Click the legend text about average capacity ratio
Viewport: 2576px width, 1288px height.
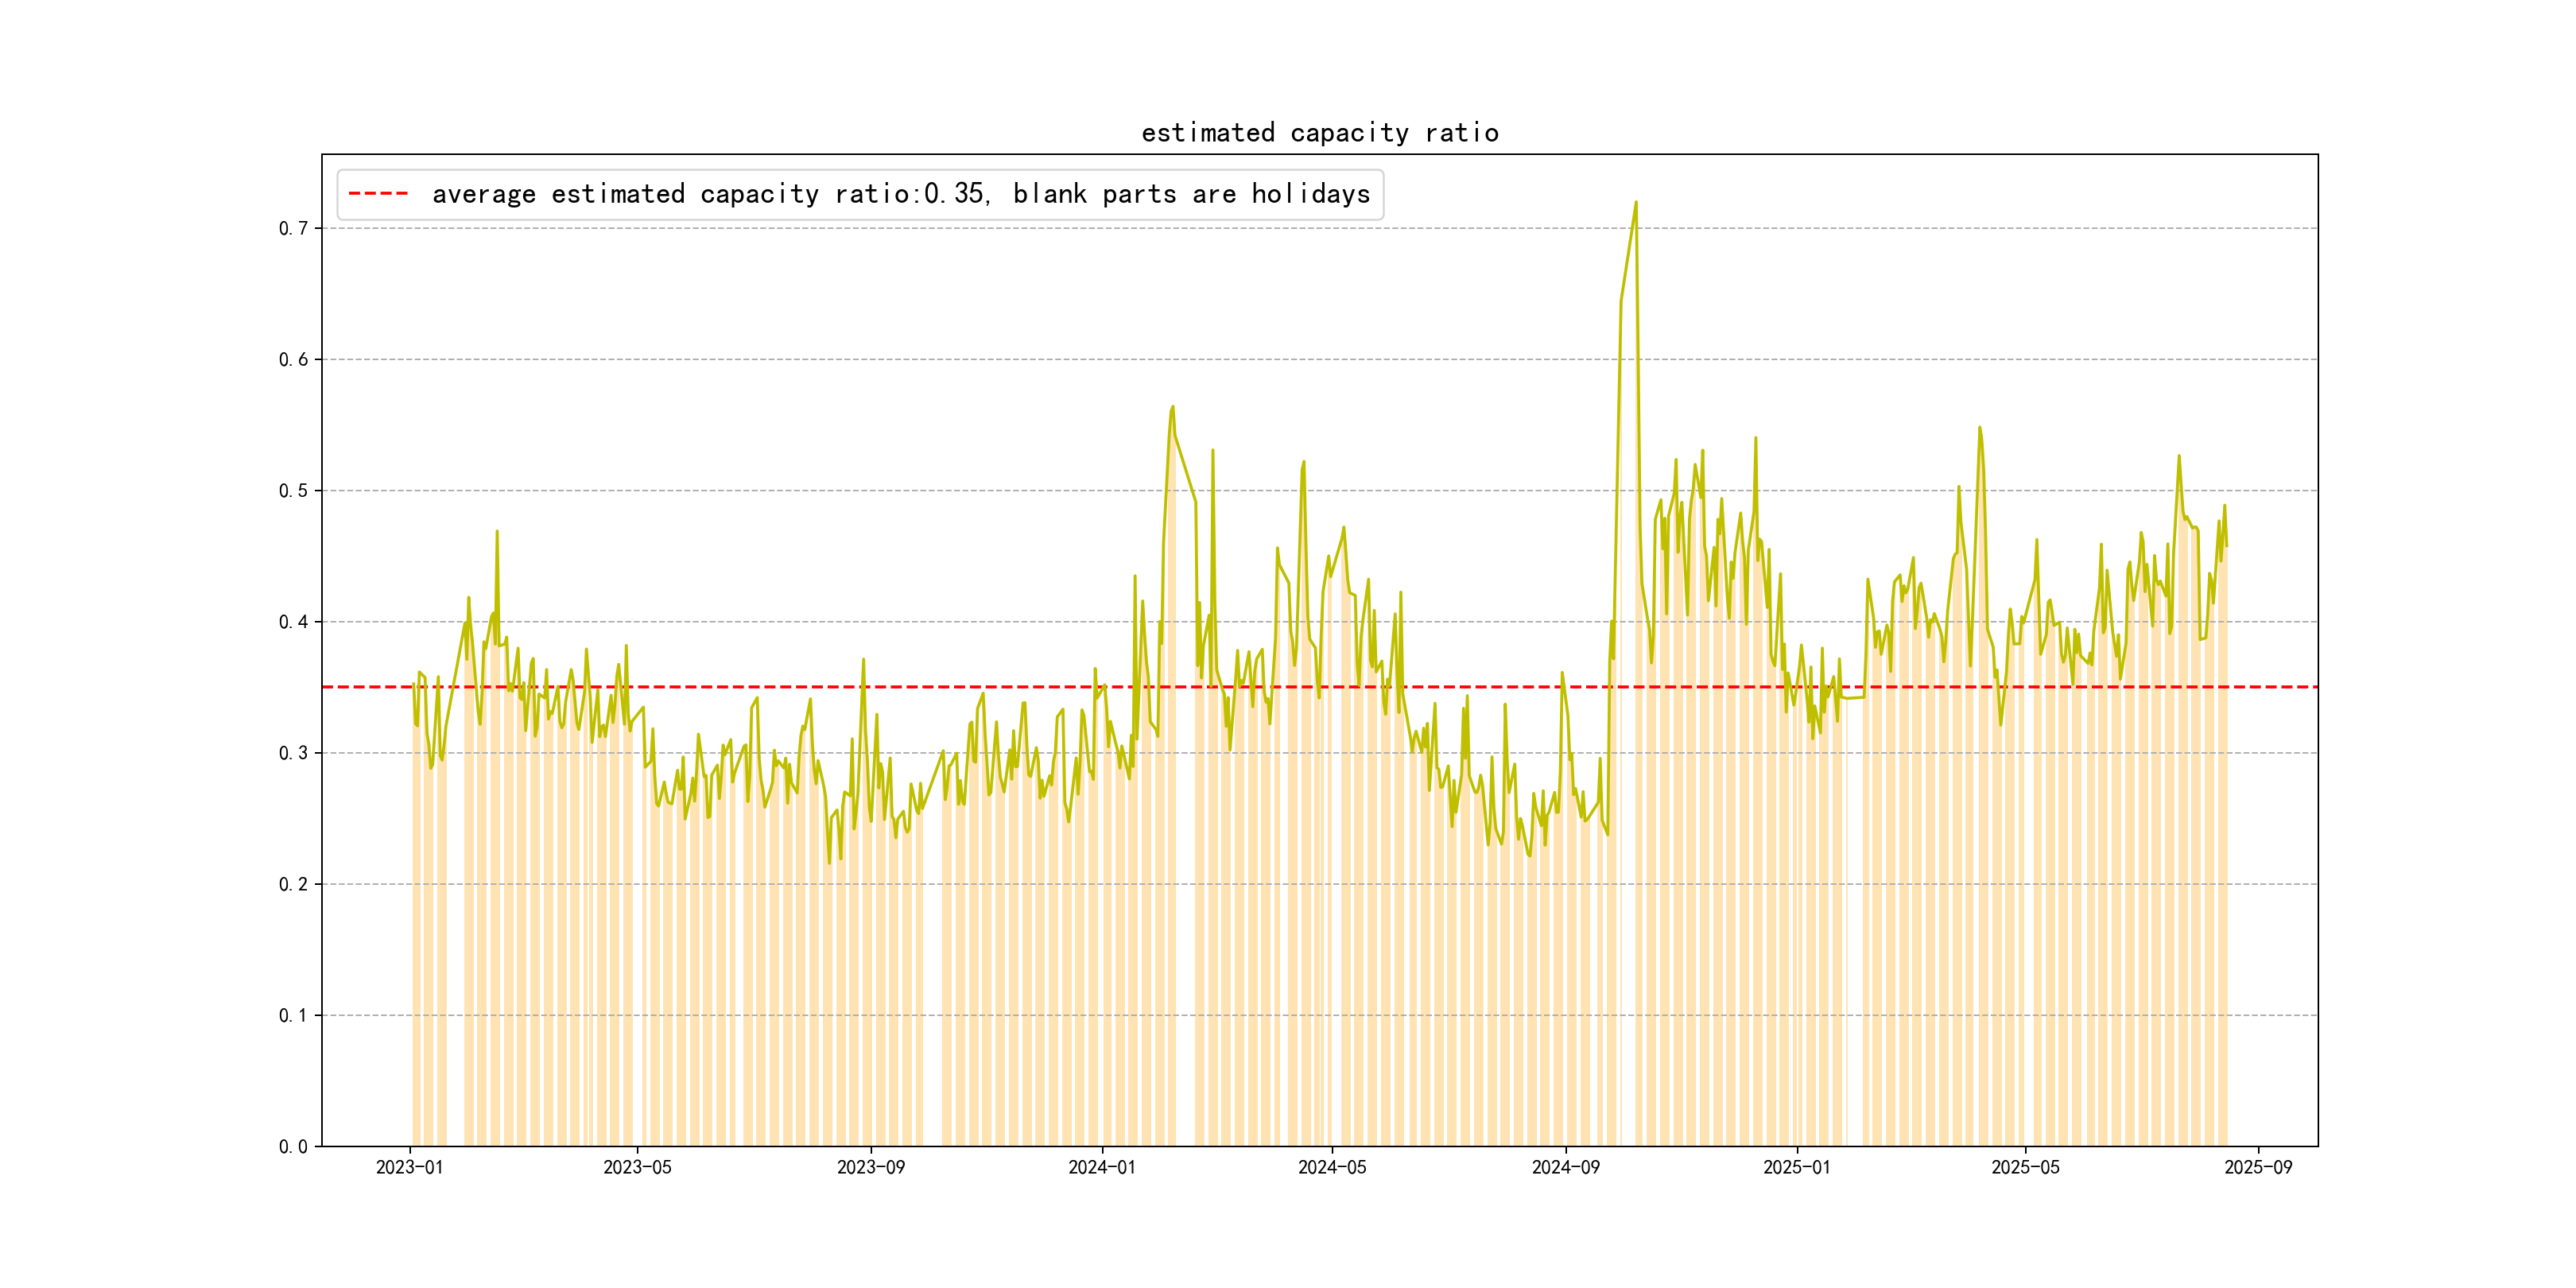click(x=900, y=194)
